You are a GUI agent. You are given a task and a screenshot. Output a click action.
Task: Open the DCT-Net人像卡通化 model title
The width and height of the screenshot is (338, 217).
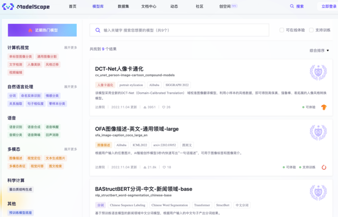click(119, 69)
